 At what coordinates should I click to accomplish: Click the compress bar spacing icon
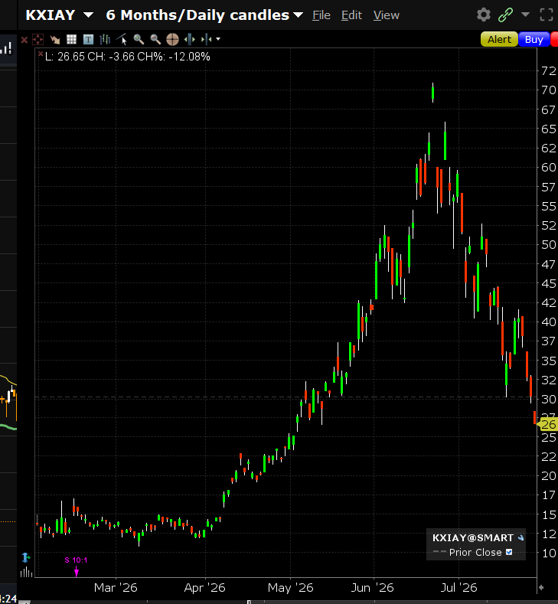point(207,39)
